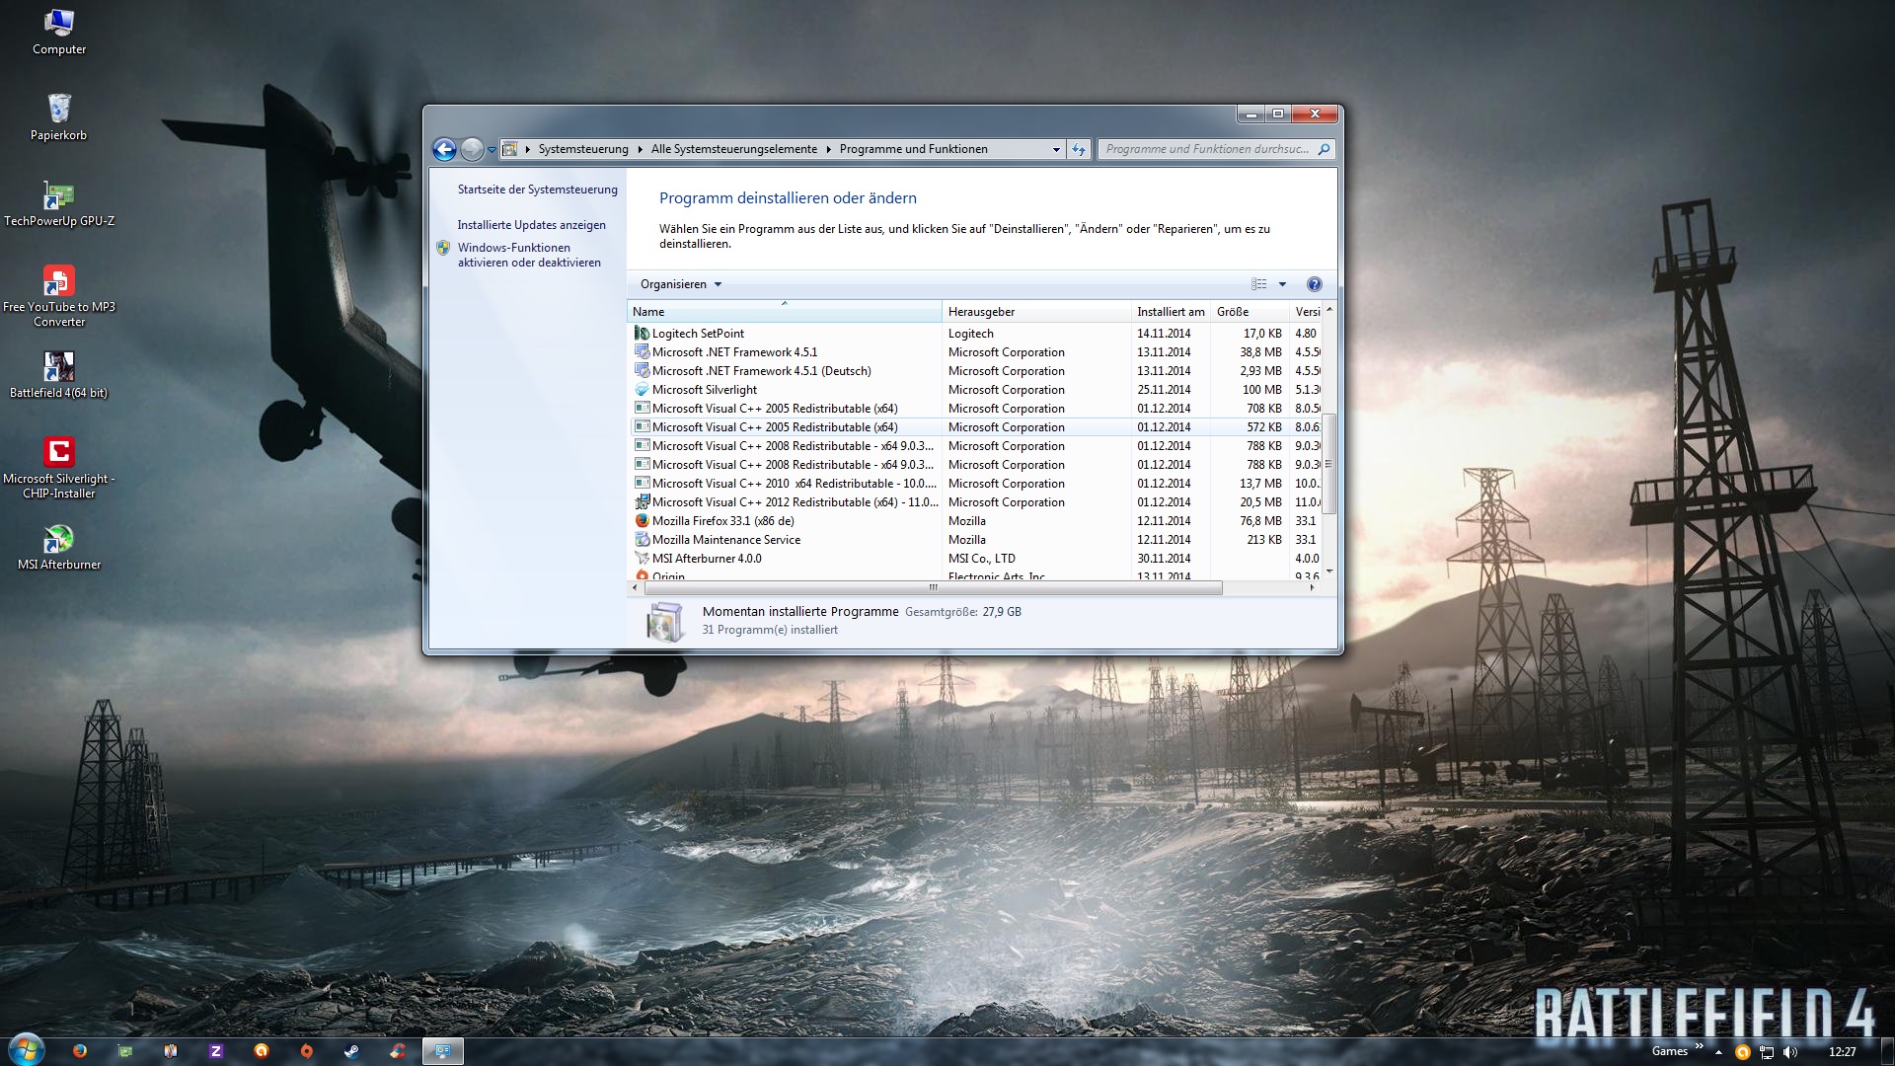This screenshot has height=1066, width=1895.
Task: Open Installierte Updates anzeigen link
Action: pyautogui.click(x=532, y=225)
